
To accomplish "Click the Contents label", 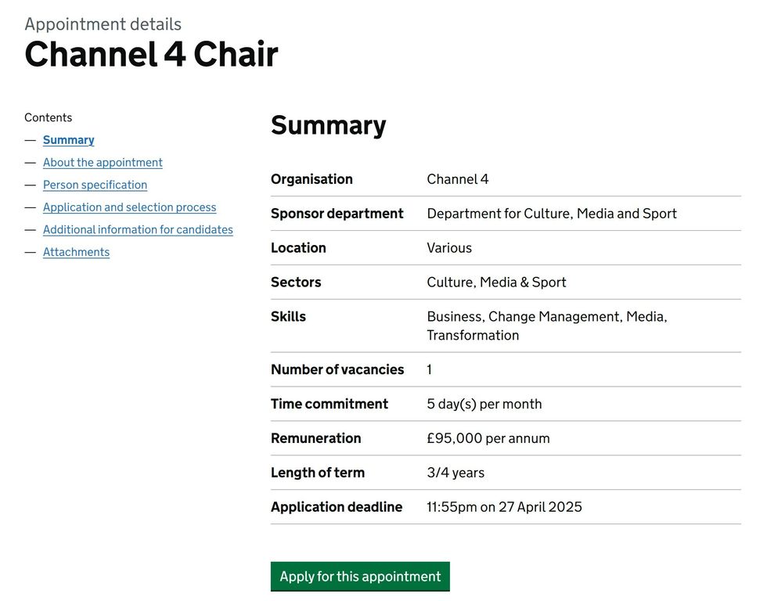I will click(48, 117).
